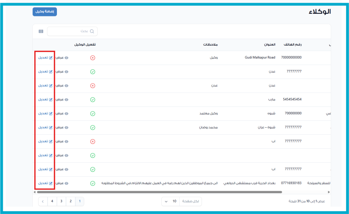349x214 pixels.
Task: Toggle green activation status for محمد روضان row
Action: point(92,128)
